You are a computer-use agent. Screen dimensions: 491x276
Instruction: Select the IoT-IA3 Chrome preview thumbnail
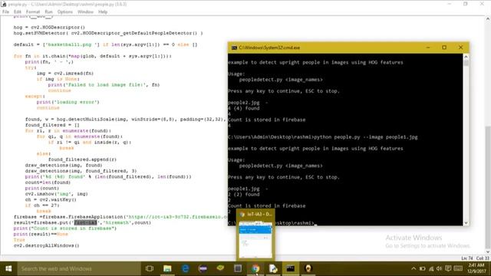click(255, 235)
